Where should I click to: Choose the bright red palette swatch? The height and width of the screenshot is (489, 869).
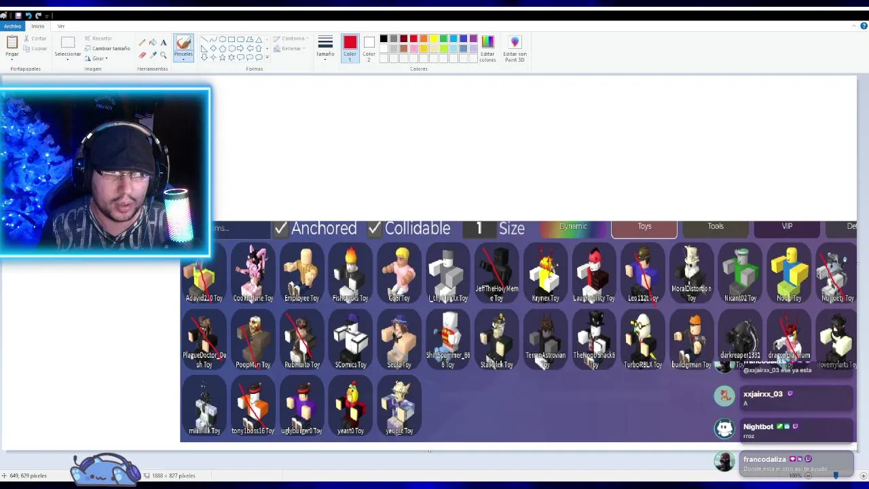point(413,39)
